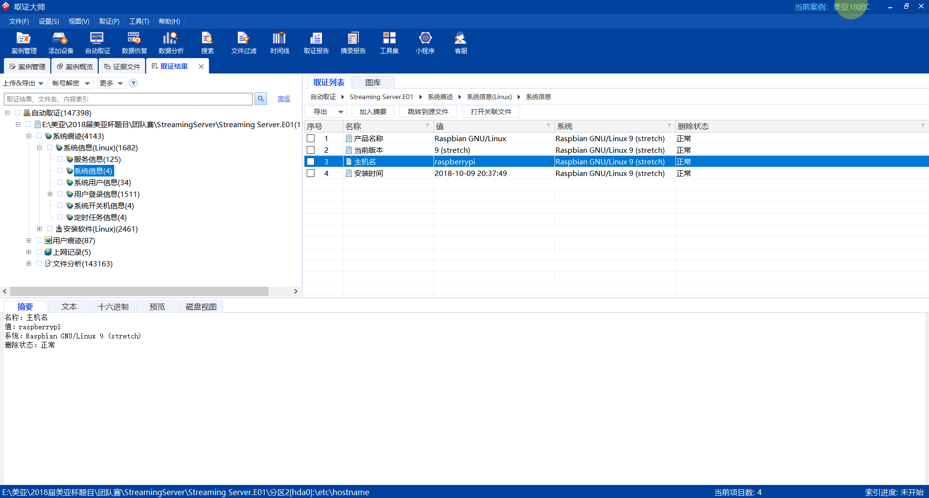Check row 3 主机名 checkbox
Screen dimensions: 929x498
coord(311,161)
